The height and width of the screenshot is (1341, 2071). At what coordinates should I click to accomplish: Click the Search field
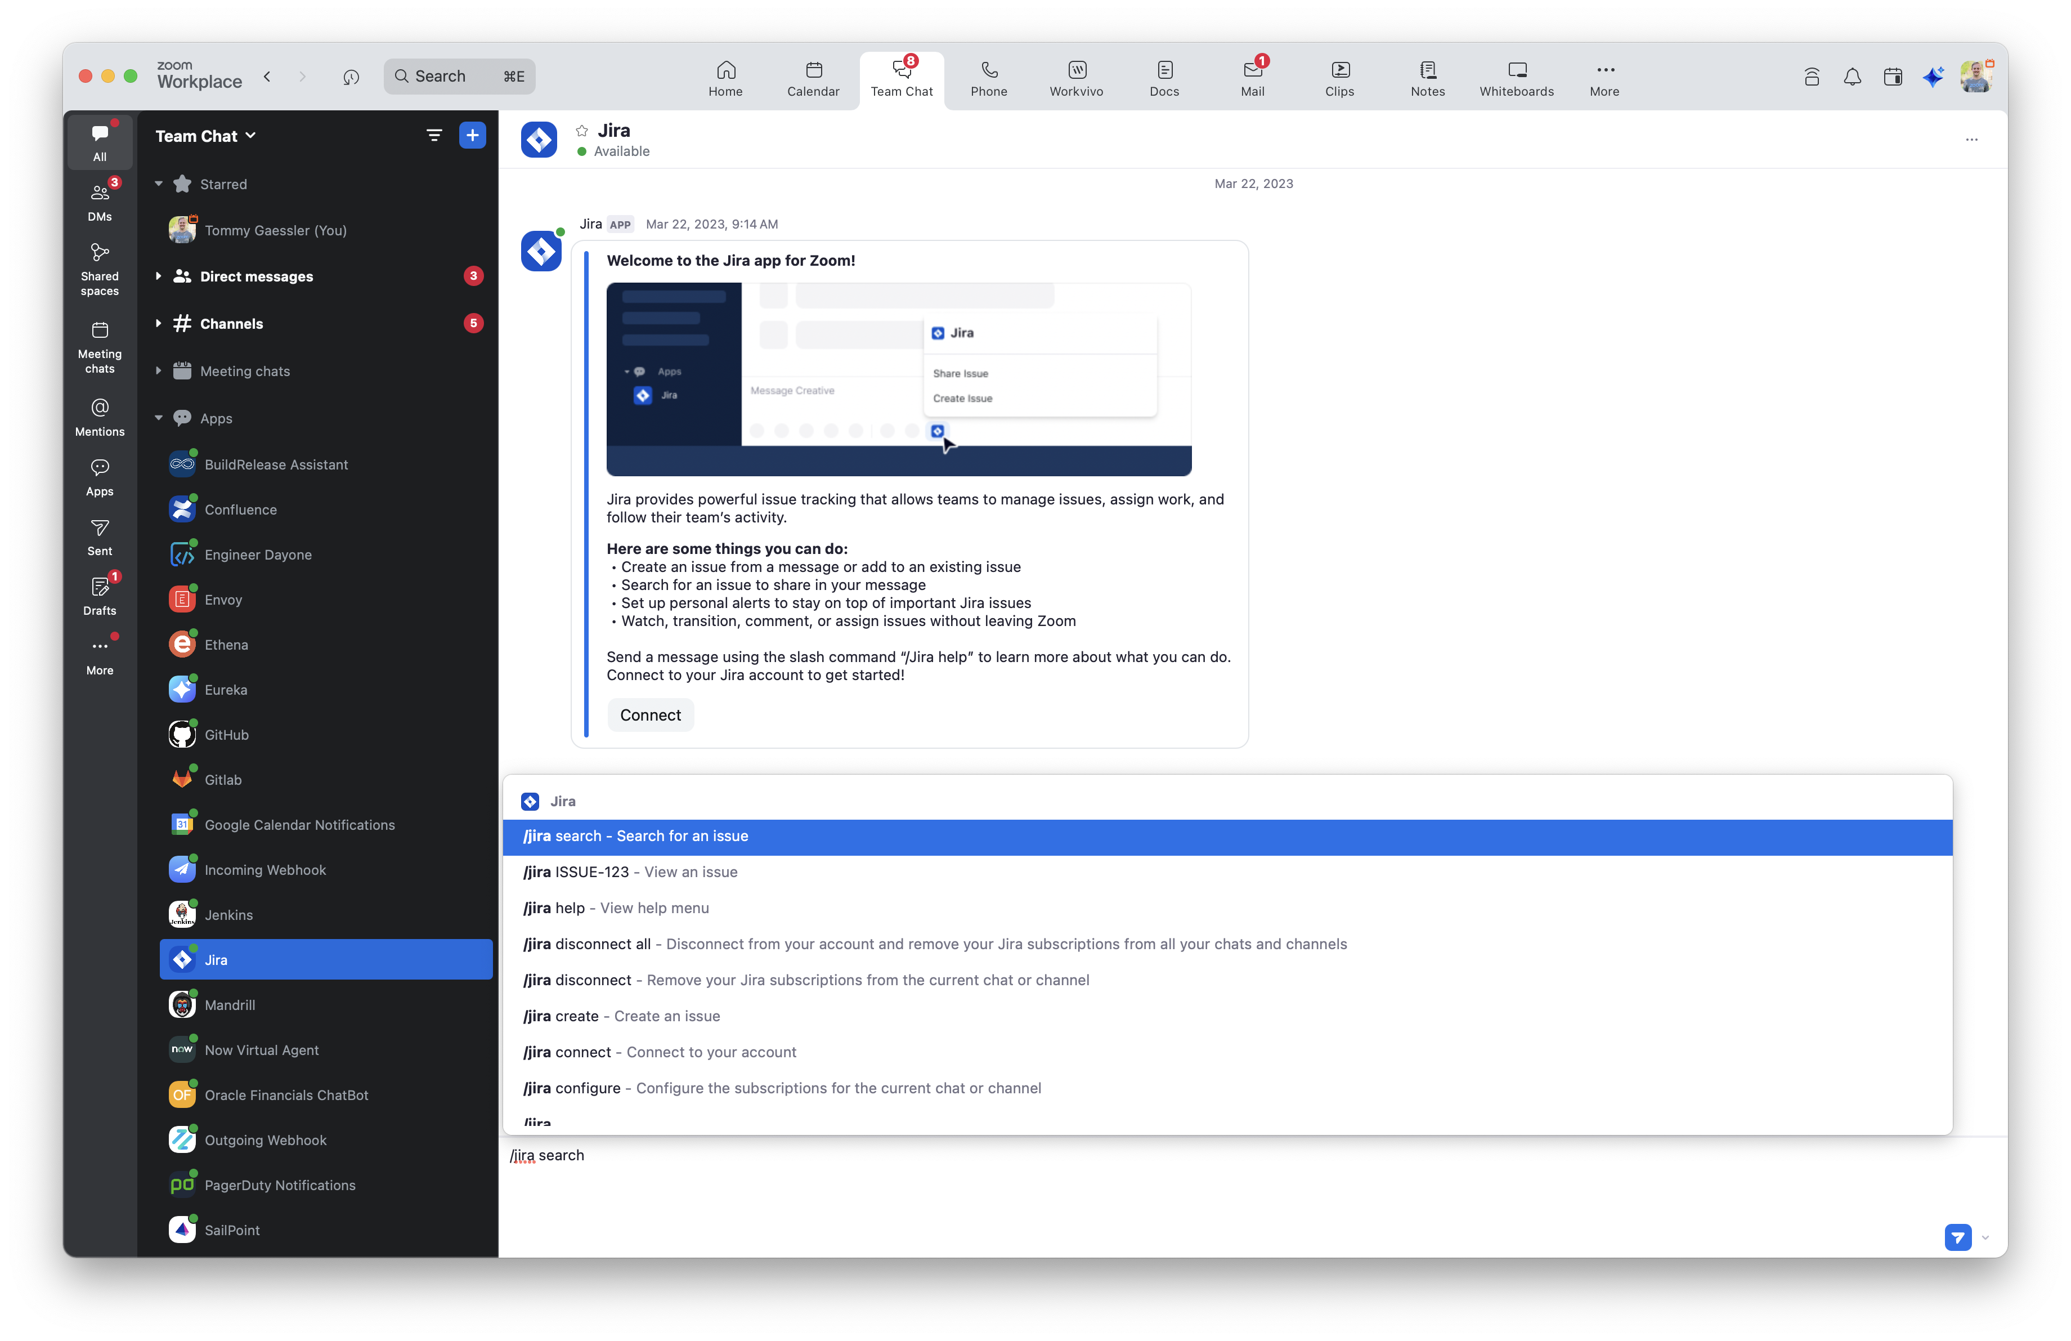pyautogui.click(x=459, y=77)
